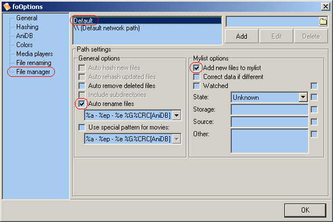The image size is (333, 222).
Task: Select AniDB in the options tree
Action: [25, 36]
